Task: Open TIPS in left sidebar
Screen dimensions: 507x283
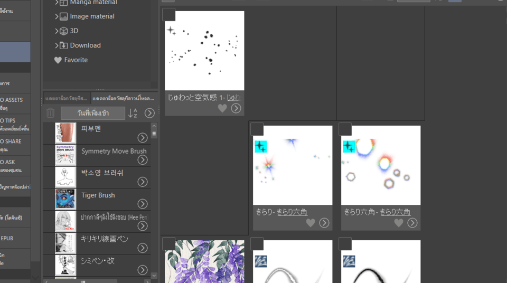Action: [x=15, y=124]
